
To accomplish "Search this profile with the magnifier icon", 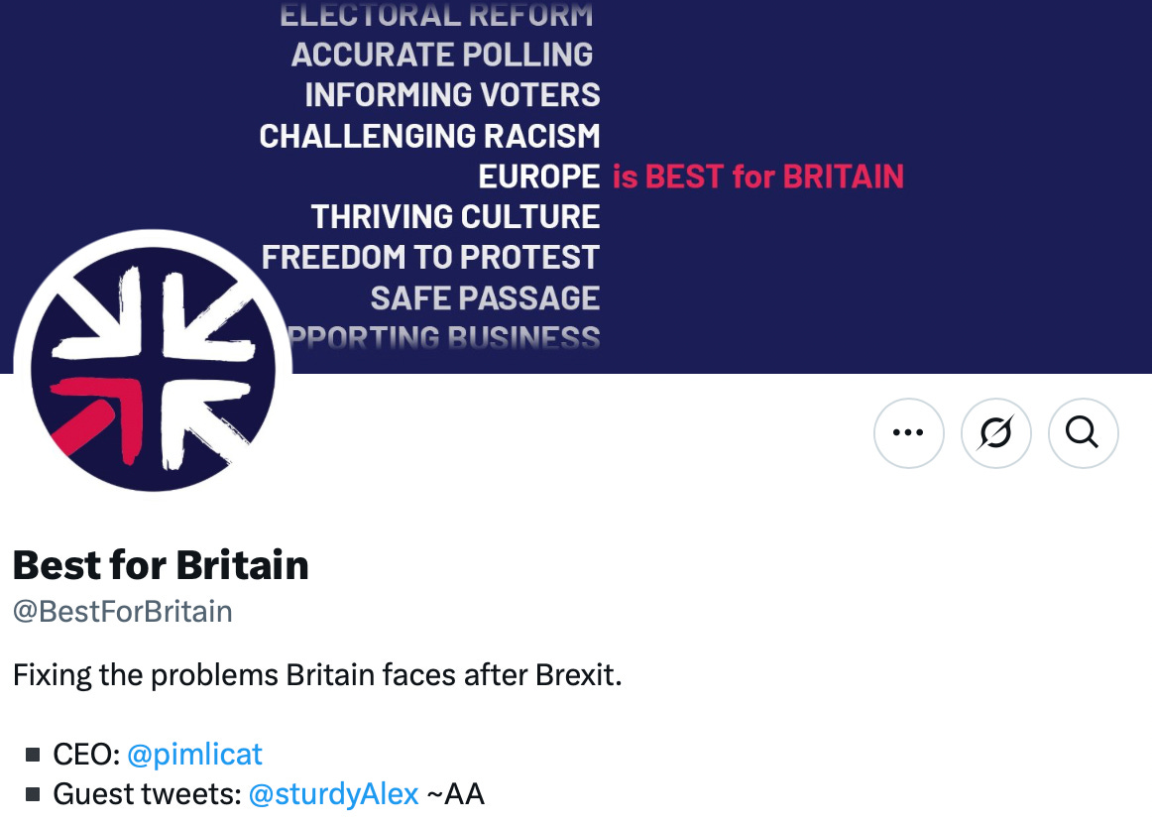I will (1083, 432).
